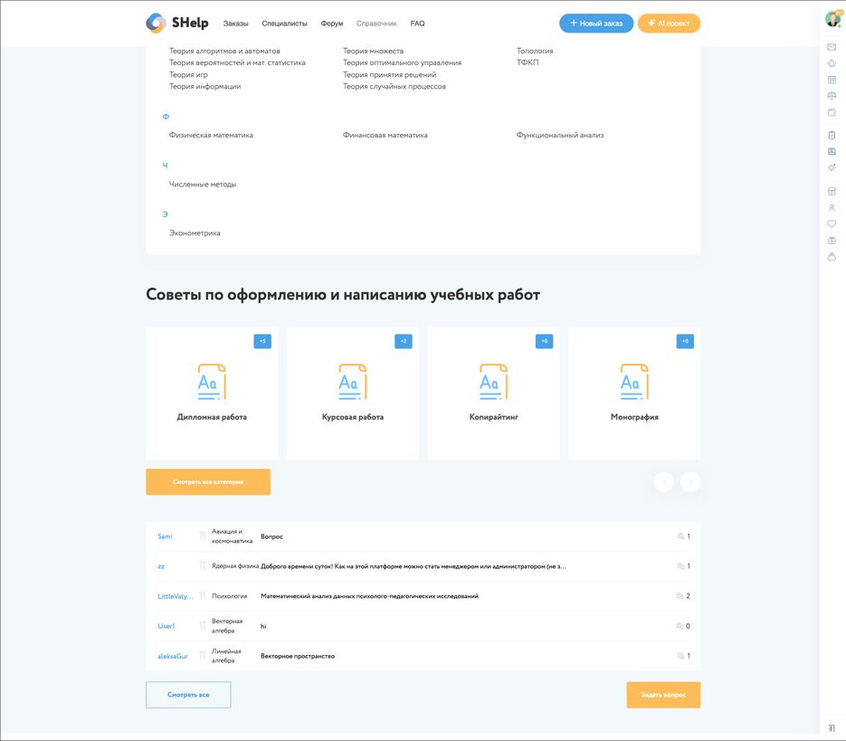
Task: Open the Эконометрика link
Action: pyautogui.click(x=195, y=233)
